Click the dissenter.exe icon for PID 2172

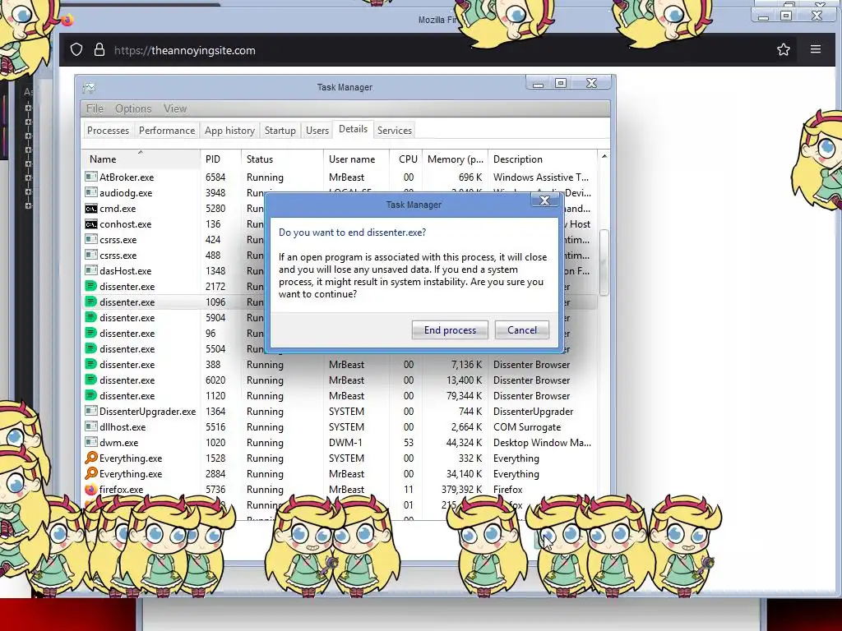coord(91,286)
